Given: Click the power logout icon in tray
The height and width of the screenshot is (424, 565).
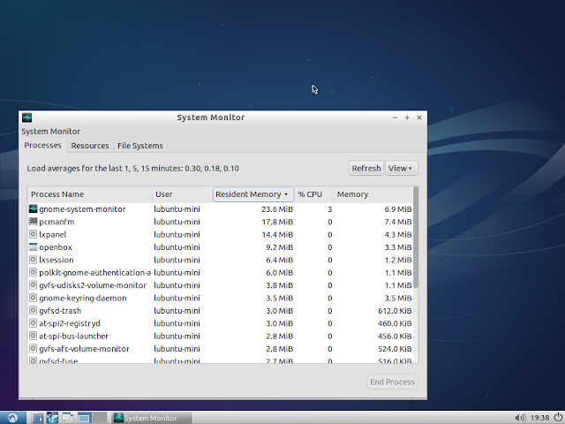Looking at the screenshot, I should coord(558,417).
